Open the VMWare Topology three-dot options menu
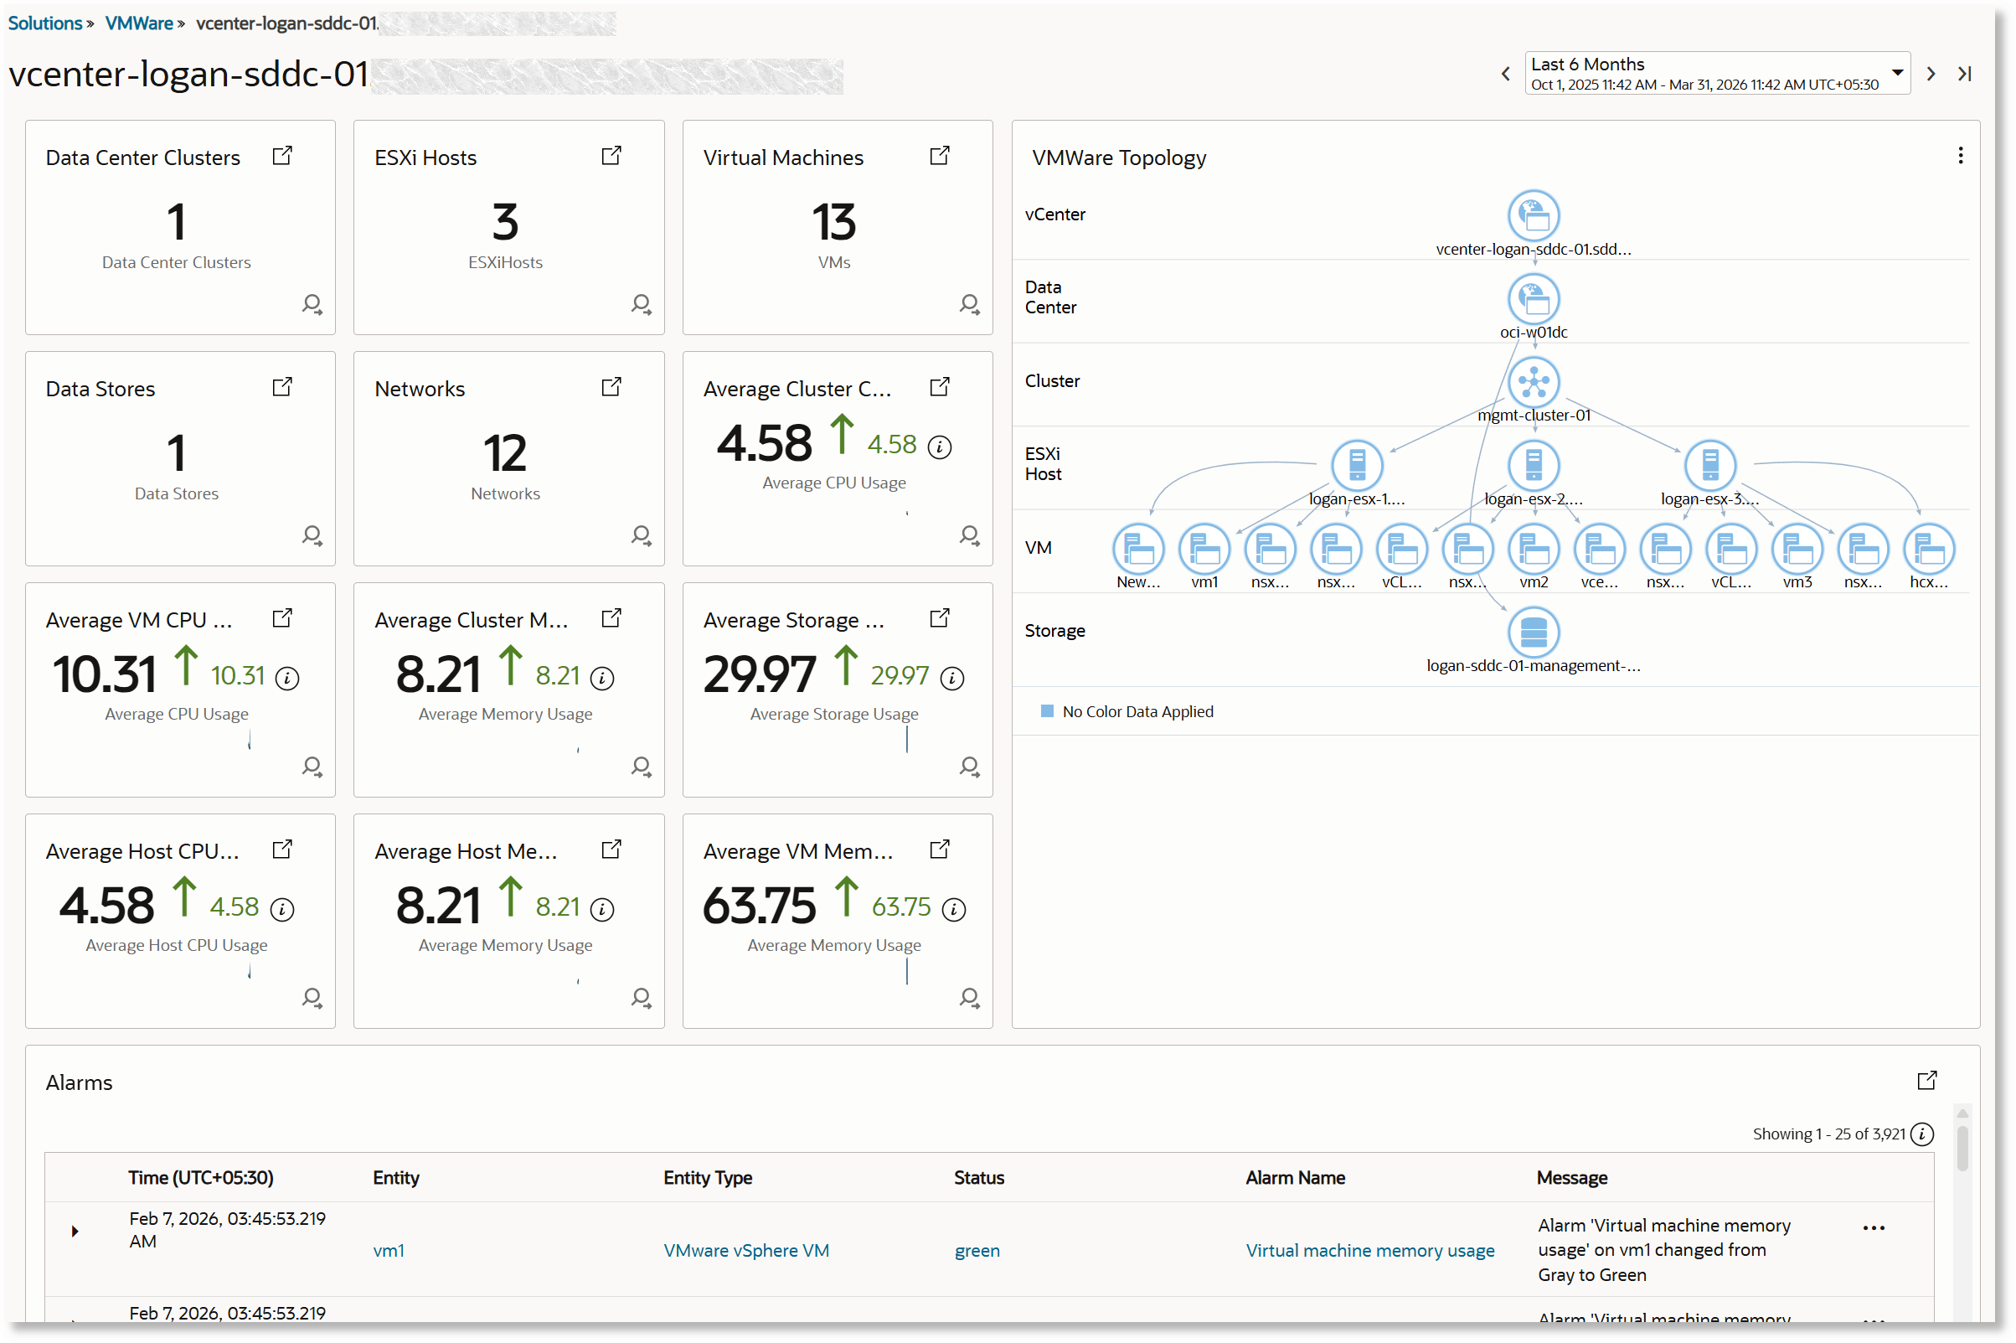Image resolution: width=2016 pixels, height=1343 pixels. pos(1961,155)
